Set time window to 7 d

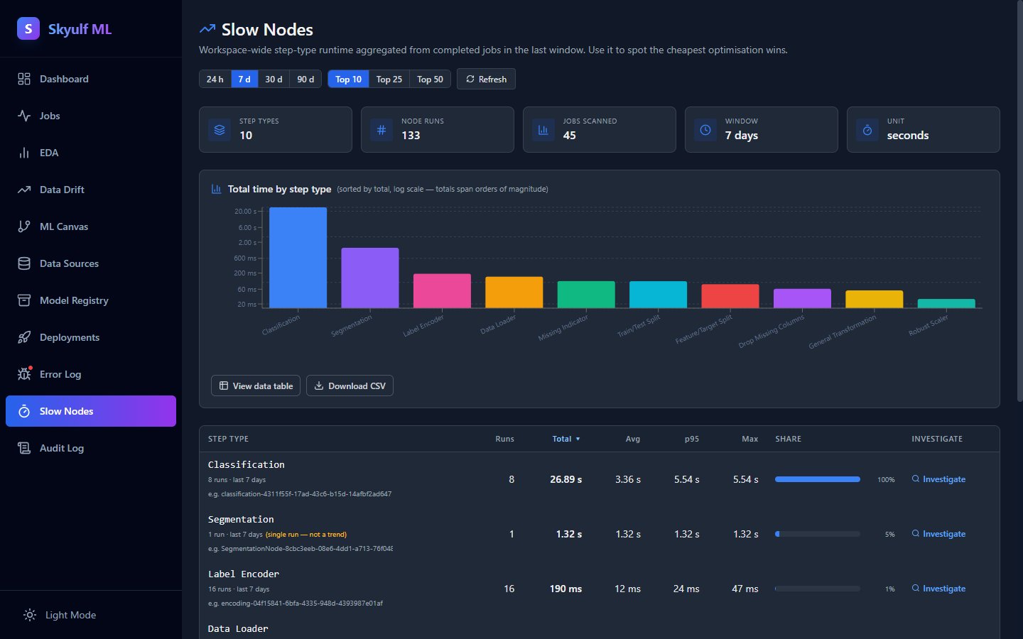(244, 79)
